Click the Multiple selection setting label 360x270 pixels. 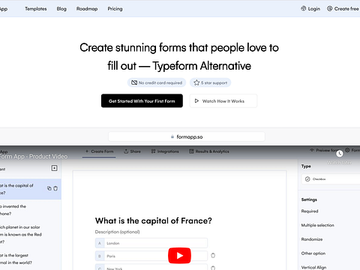point(318,225)
